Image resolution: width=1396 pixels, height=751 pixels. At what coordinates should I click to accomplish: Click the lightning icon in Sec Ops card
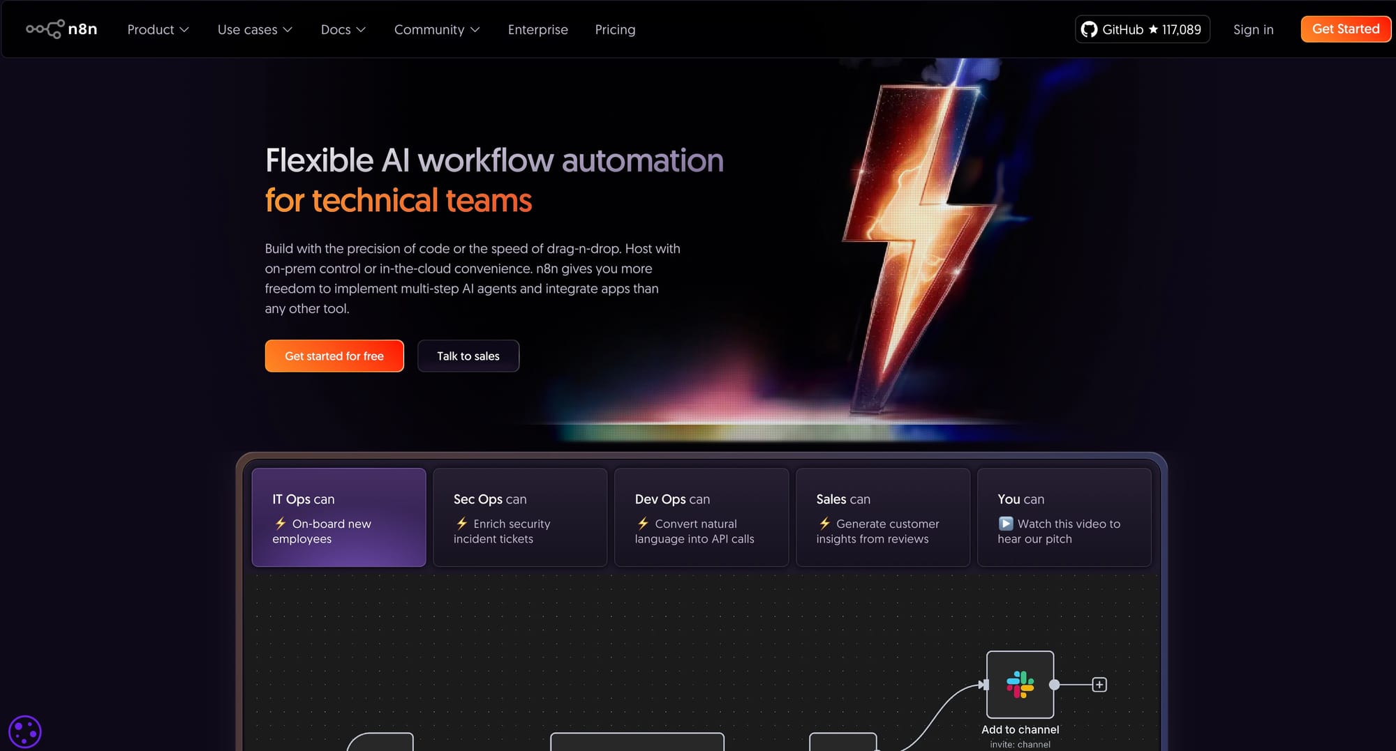(461, 524)
